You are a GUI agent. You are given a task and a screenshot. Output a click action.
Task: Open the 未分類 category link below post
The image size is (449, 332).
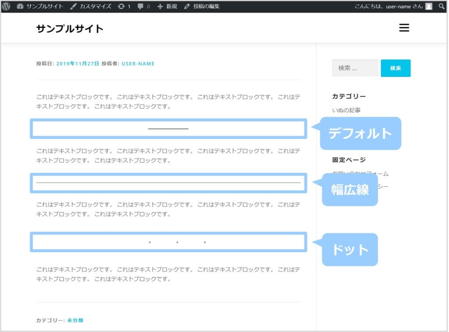click(75, 321)
